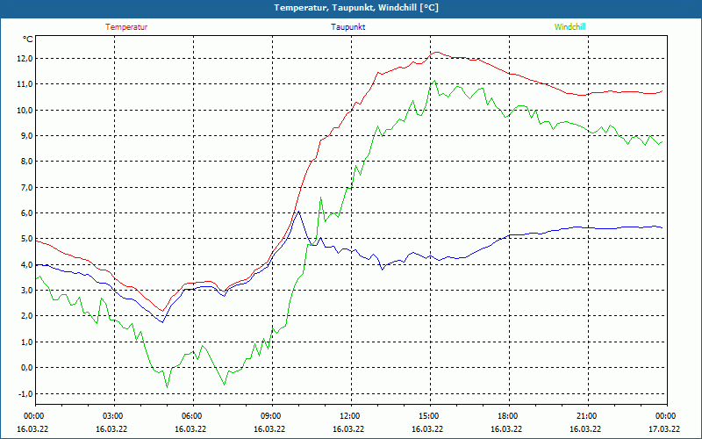This screenshot has height=439, width=702.
Task: Select the 18:00 time axis marker
Action: click(x=507, y=416)
